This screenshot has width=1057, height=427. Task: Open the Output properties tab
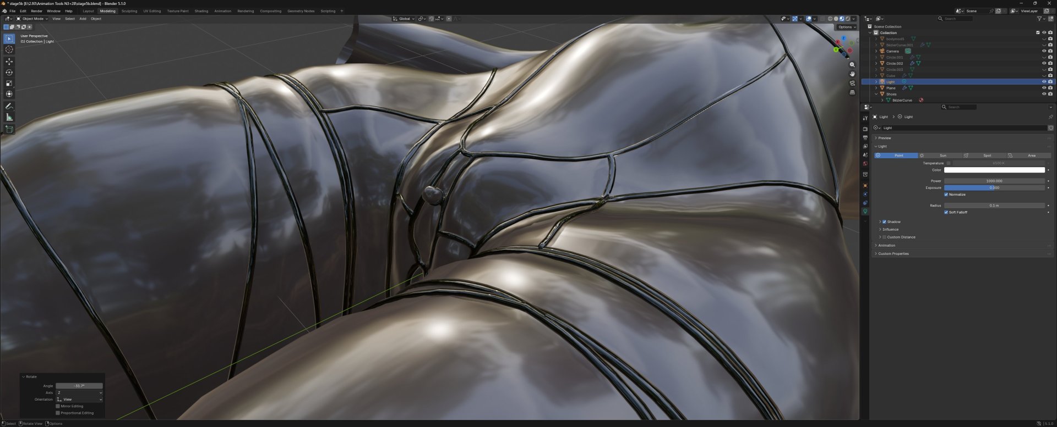coord(865,138)
